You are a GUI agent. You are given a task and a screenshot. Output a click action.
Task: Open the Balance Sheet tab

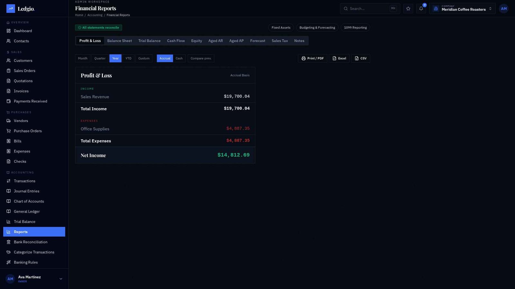click(119, 41)
